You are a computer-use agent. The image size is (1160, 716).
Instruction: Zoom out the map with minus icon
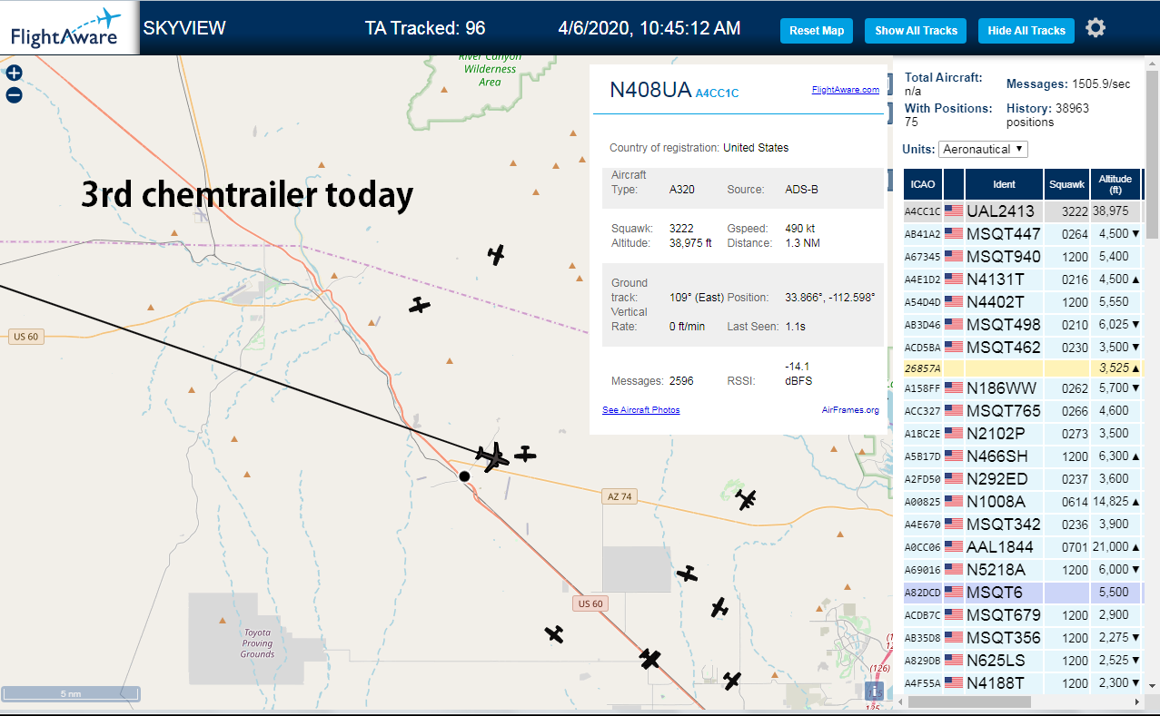(x=14, y=95)
